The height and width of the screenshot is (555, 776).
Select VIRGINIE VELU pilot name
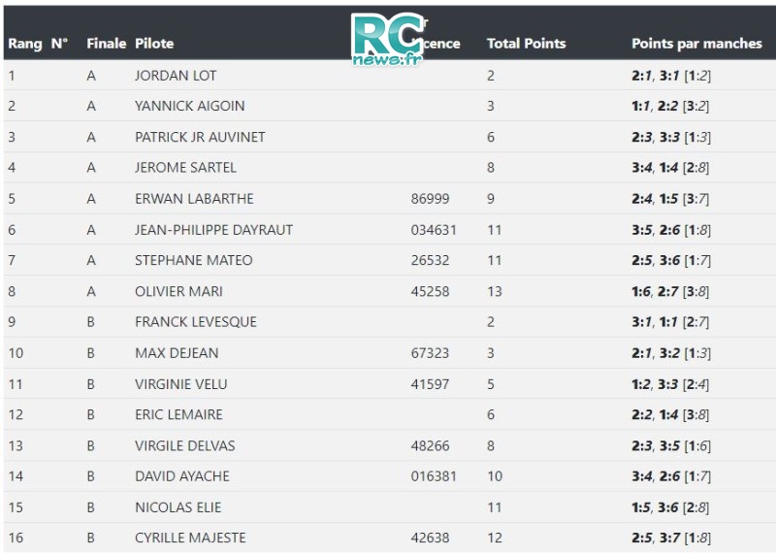[181, 384]
